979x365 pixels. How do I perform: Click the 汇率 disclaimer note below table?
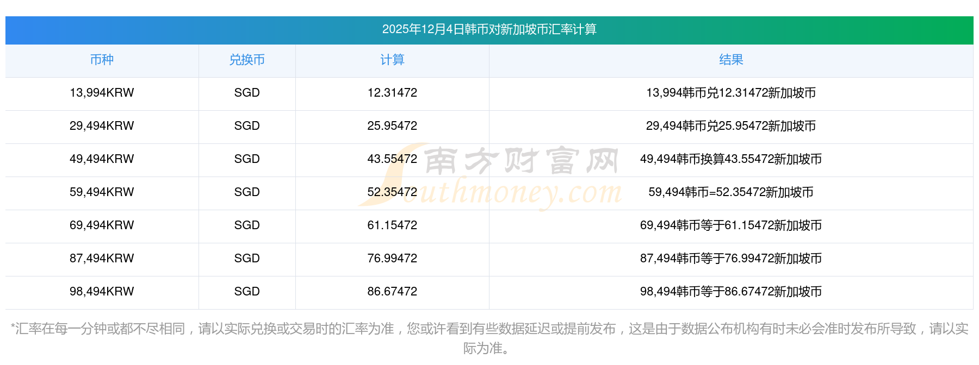click(x=489, y=338)
